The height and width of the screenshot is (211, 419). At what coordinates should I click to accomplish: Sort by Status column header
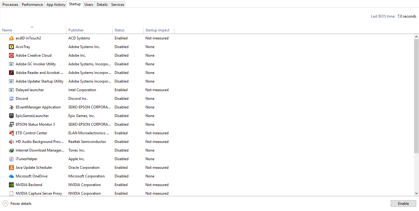pyautogui.click(x=128, y=30)
